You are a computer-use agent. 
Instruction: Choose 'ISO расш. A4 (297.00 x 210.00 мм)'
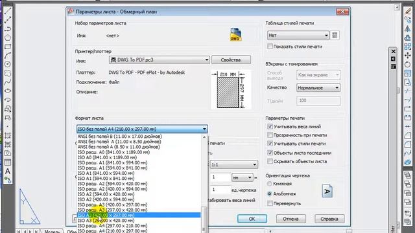click(139, 226)
